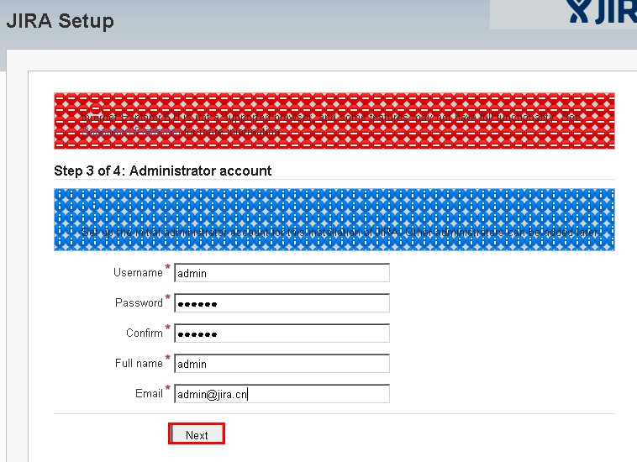
Task: Place cursor in the Email field
Action: click(x=282, y=394)
